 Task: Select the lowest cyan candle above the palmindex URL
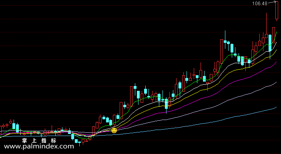(x=80, y=143)
